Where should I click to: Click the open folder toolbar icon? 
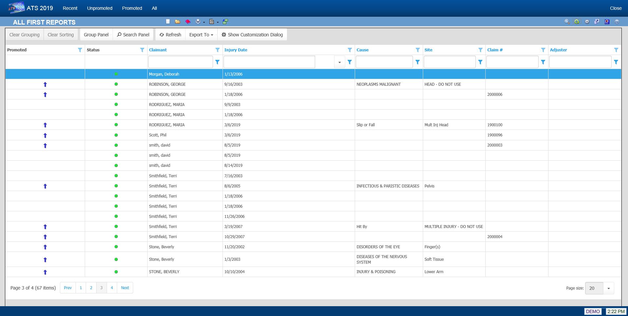tap(178, 22)
